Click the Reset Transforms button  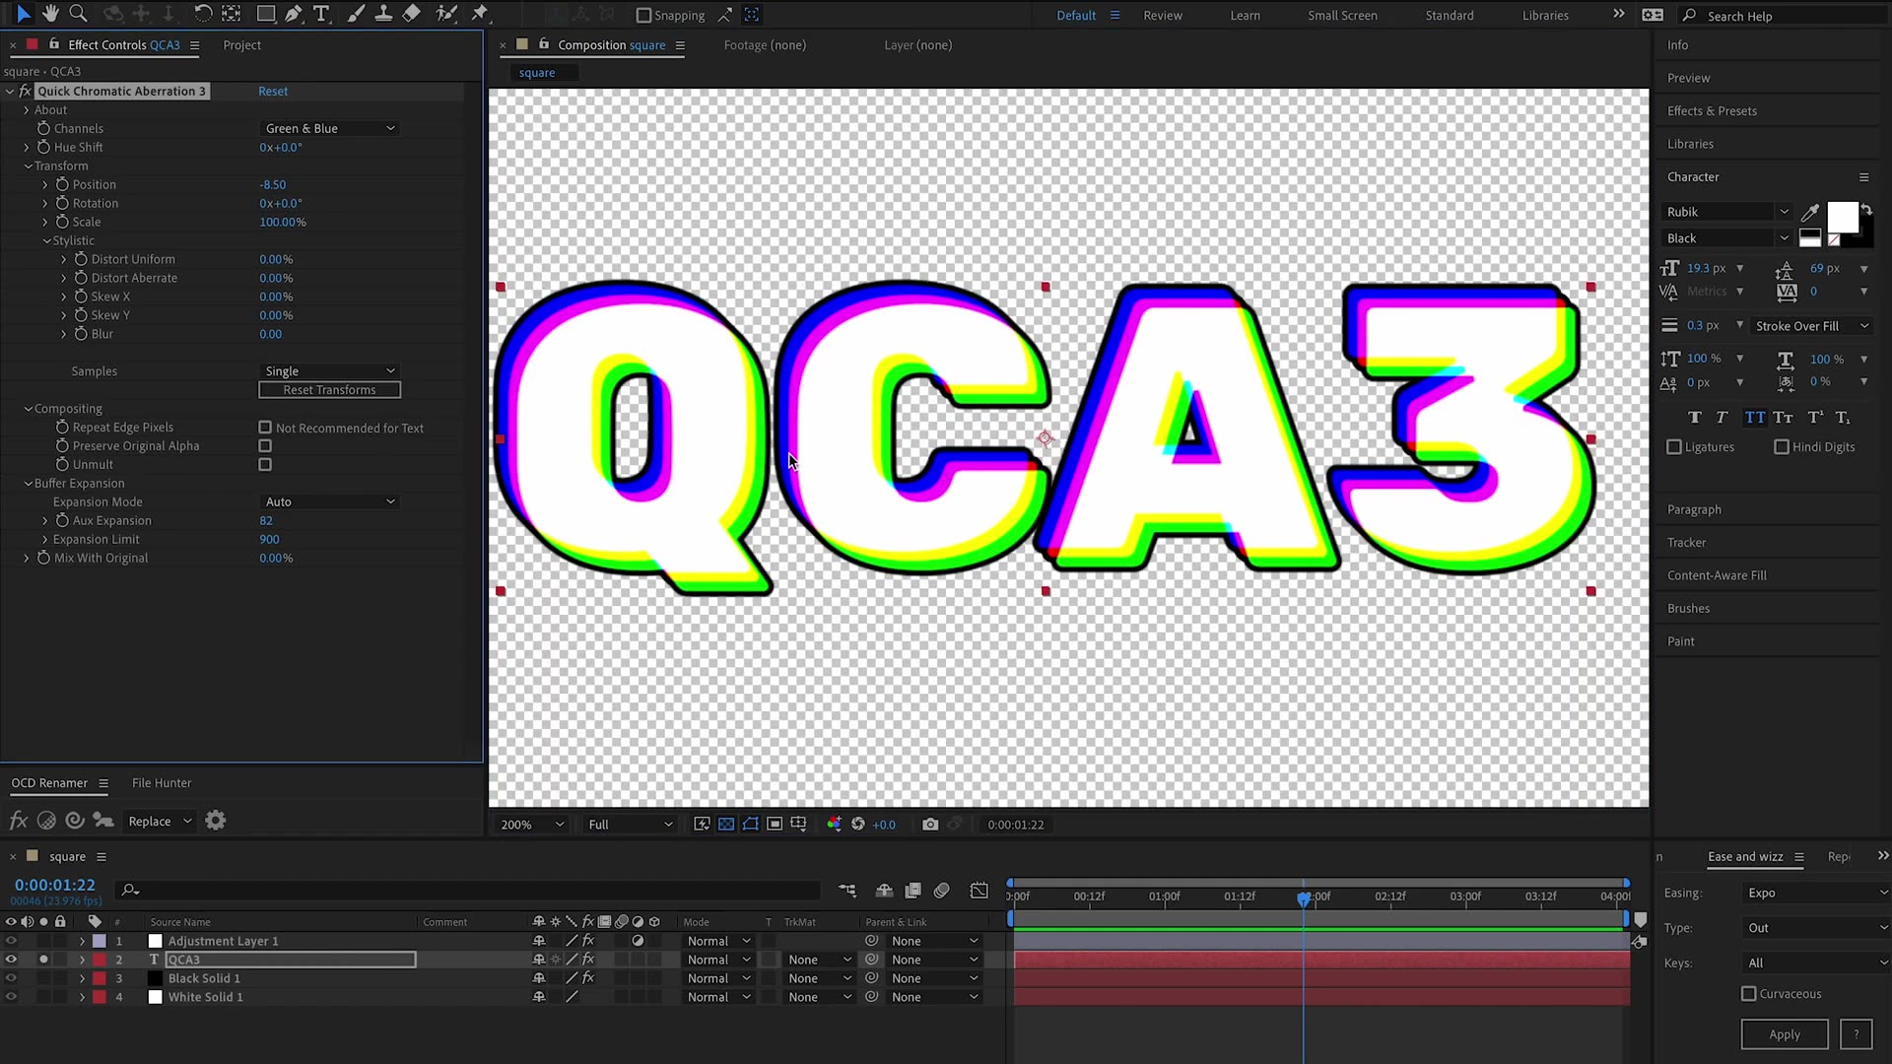point(329,390)
